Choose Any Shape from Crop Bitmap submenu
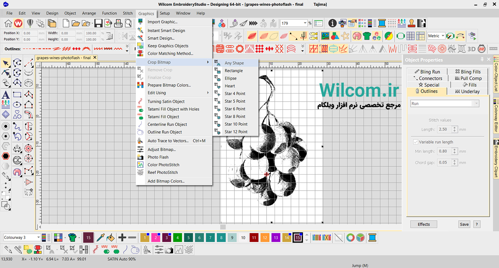The image size is (499, 268). tap(236, 63)
